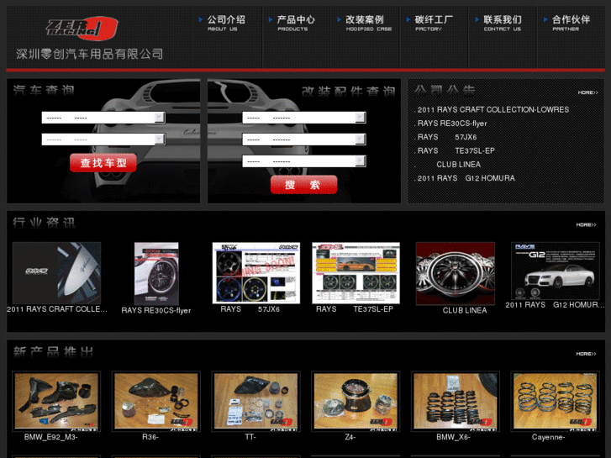The image size is (611, 458).
Task: Click the red 搜索 button
Action: [x=304, y=184]
